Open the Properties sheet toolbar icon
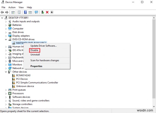Viewport: 156px width, 113px height. click(19, 12)
